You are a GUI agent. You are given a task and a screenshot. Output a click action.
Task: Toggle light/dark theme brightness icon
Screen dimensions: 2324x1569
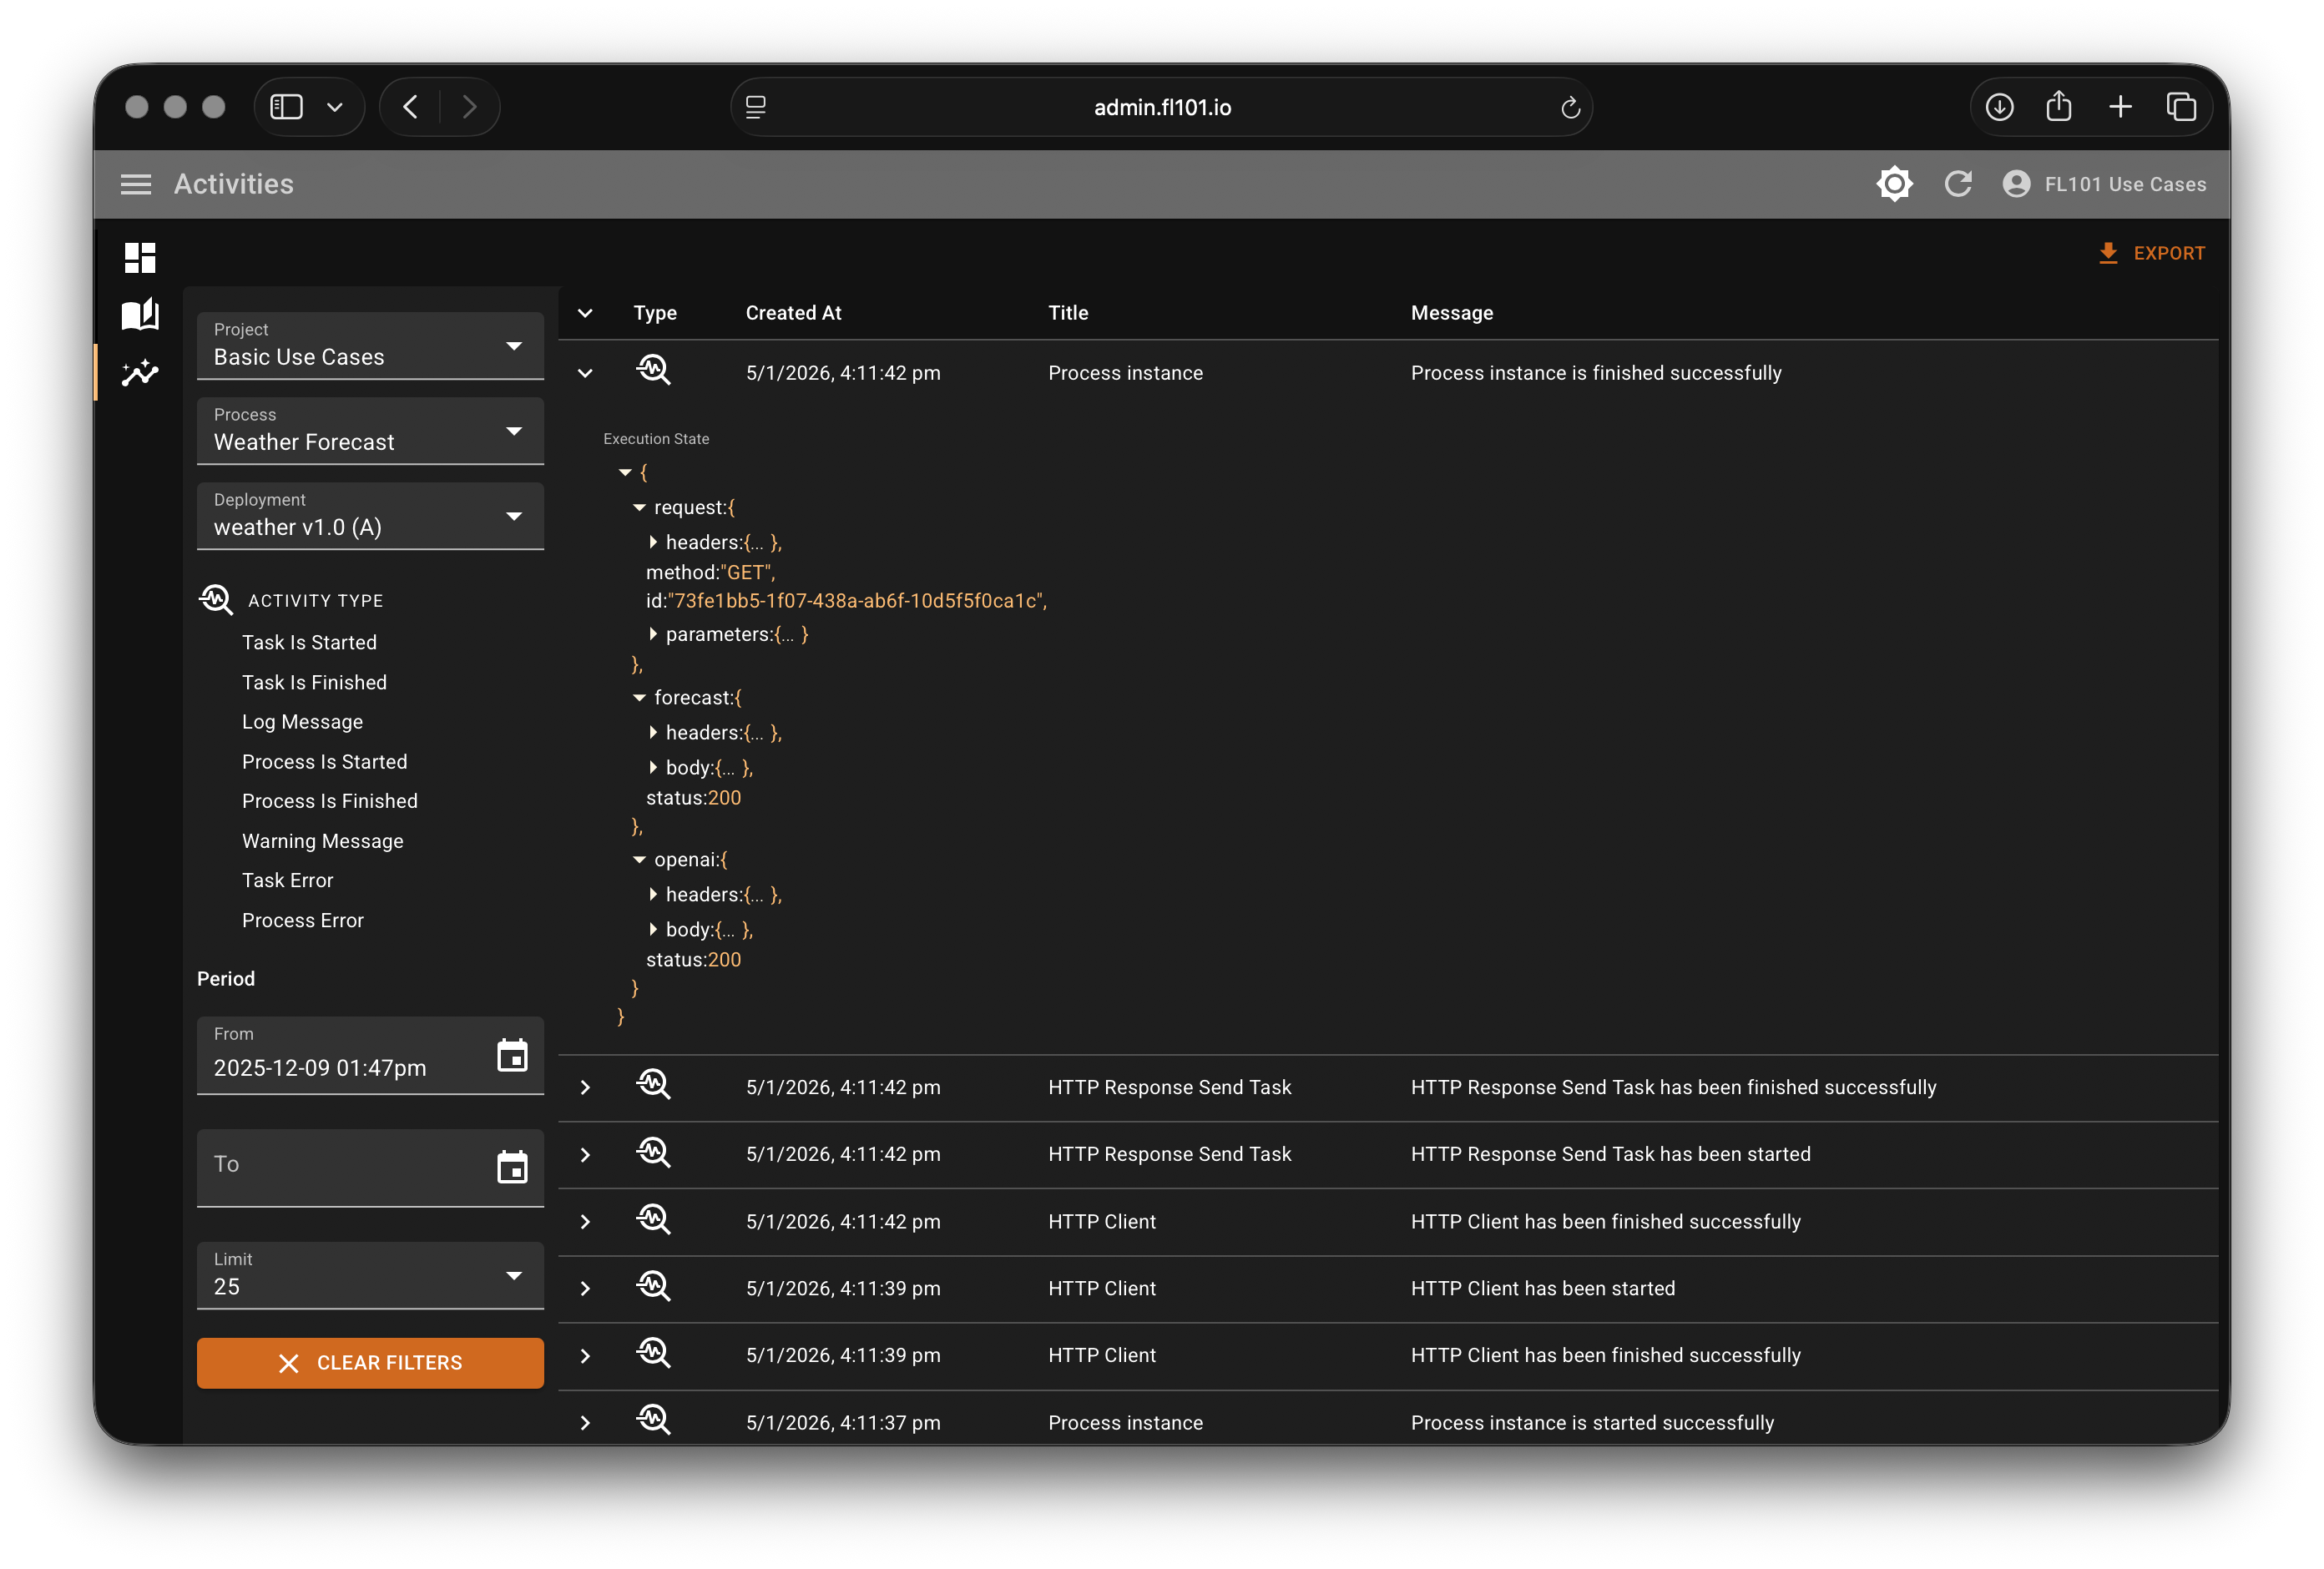click(1894, 184)
